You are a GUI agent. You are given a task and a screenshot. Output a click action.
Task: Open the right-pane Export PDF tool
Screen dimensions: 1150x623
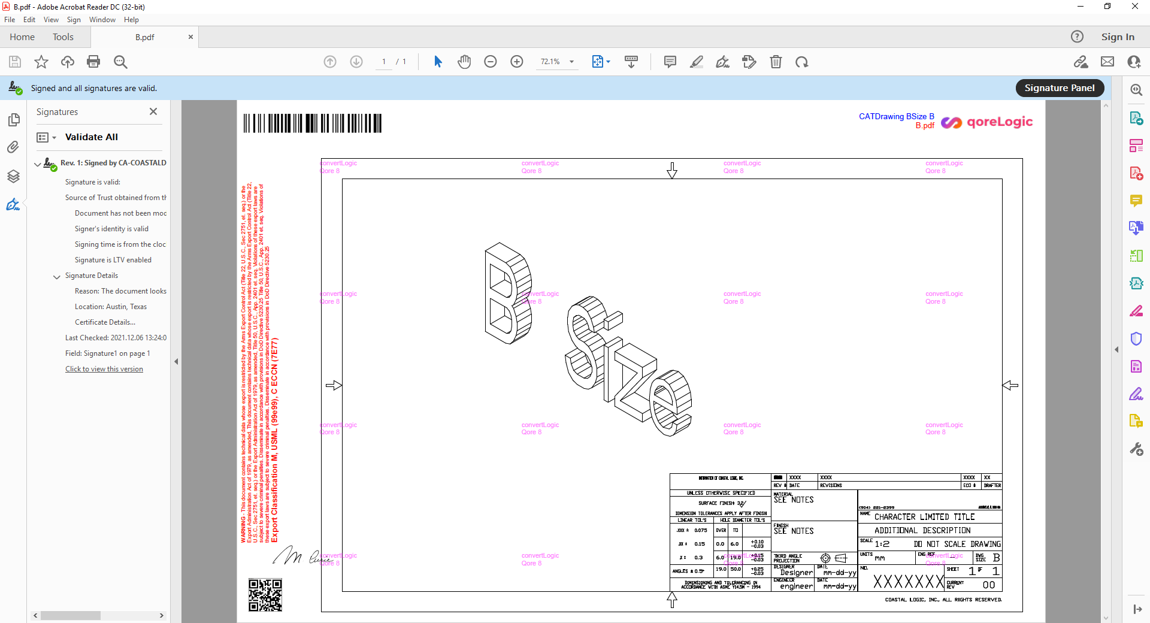click(1136, 118)
